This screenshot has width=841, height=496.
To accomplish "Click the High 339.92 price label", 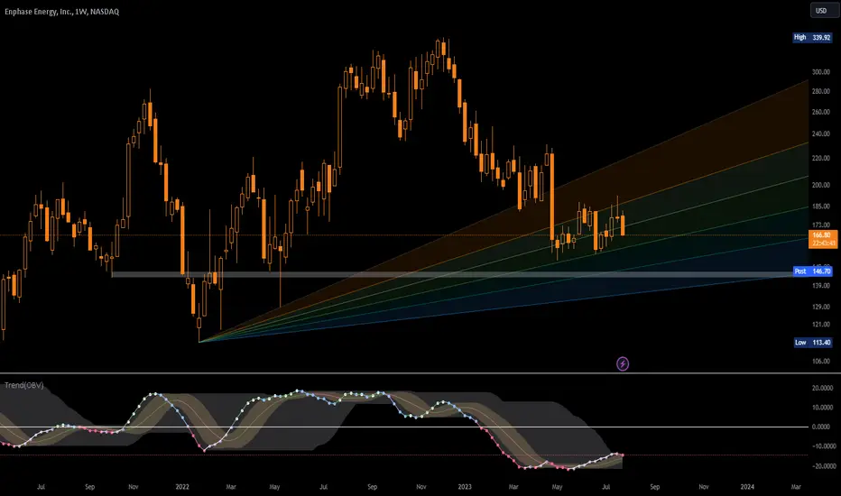I will [x=813, y=38].
